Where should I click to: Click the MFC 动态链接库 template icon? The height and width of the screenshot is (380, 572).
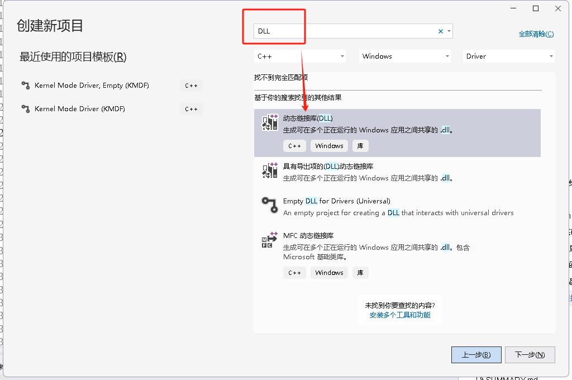[x=270, y=240]
